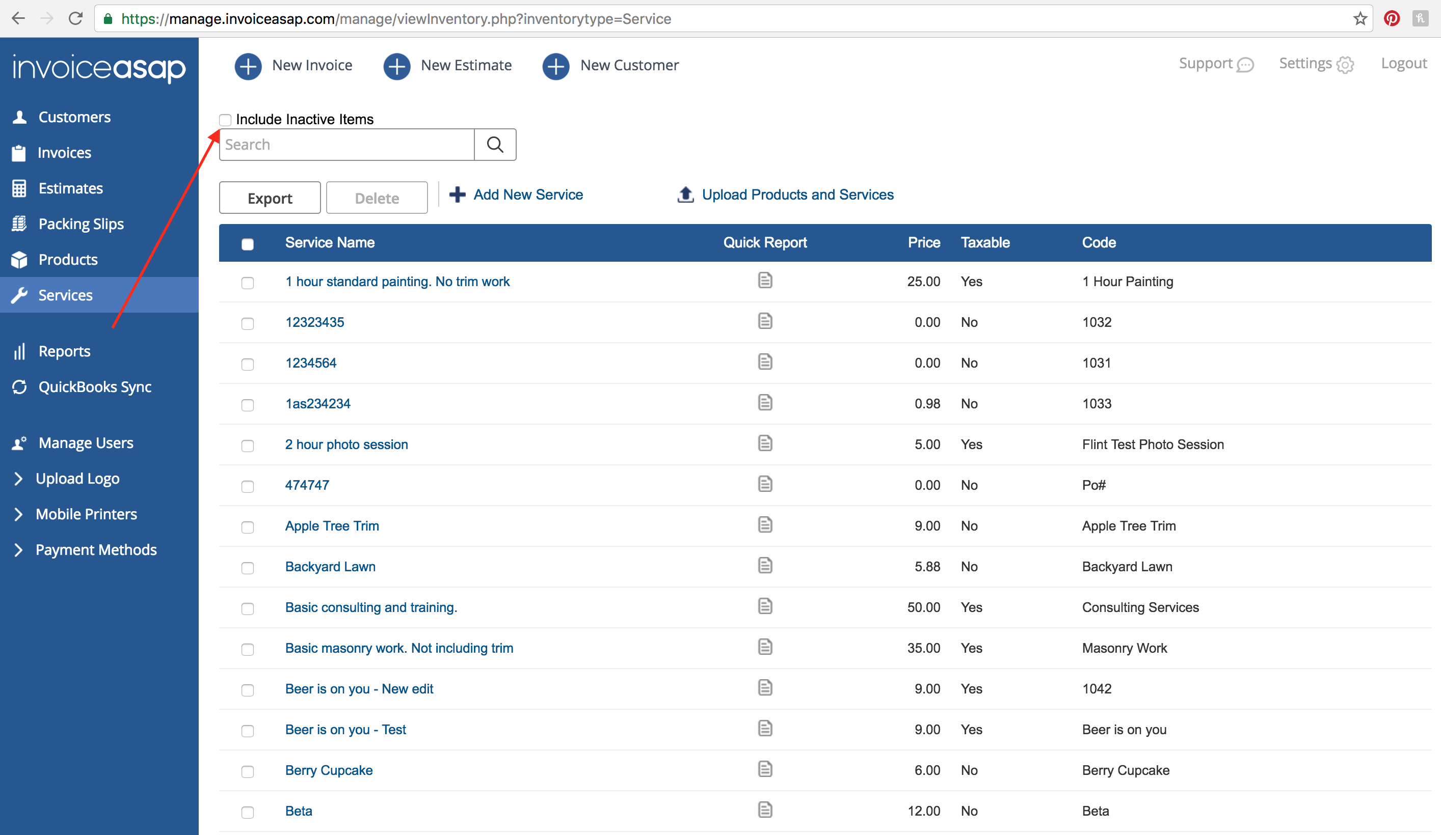
Task: Open quick report icon for 1234564
Action: pos(765,361)
